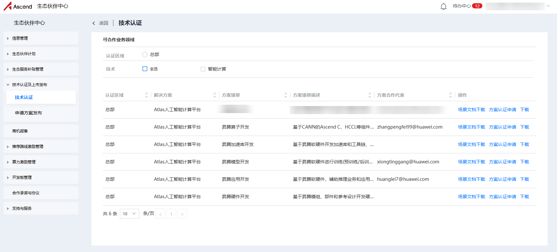Collapse the 技术认证及上市发布 menu

[x=41, y=84]
